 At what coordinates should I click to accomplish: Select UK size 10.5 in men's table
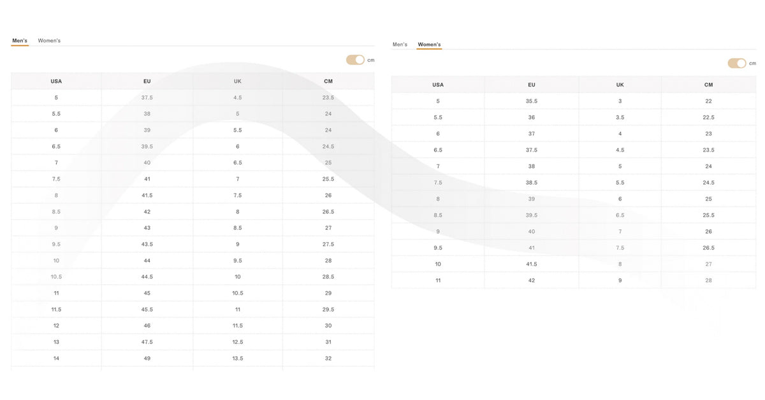pyautogui.click(x=238, y=293)
